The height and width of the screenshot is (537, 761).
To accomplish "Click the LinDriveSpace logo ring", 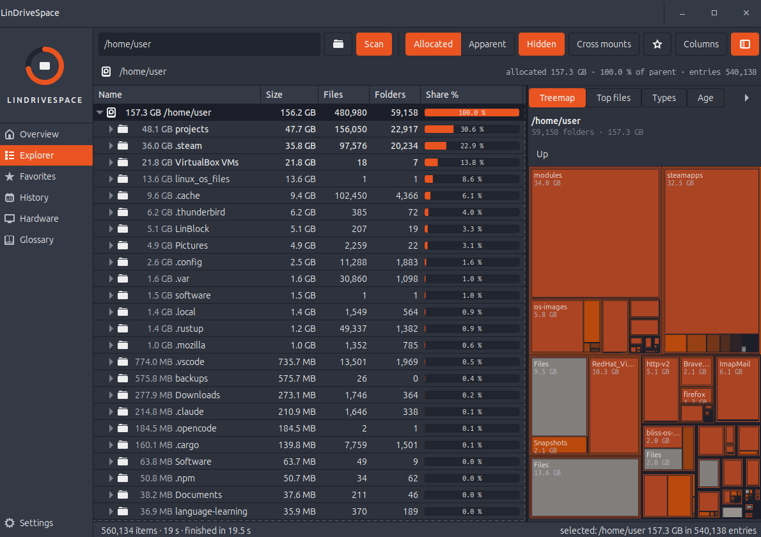I will point(45,66).
